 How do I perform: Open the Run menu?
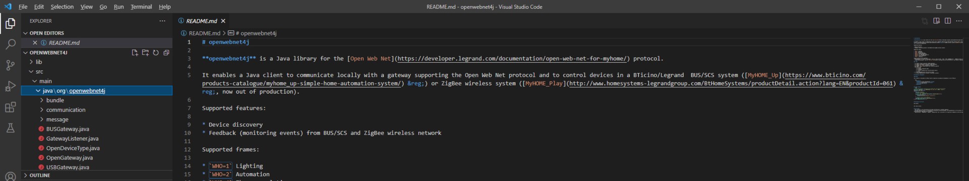119,7
